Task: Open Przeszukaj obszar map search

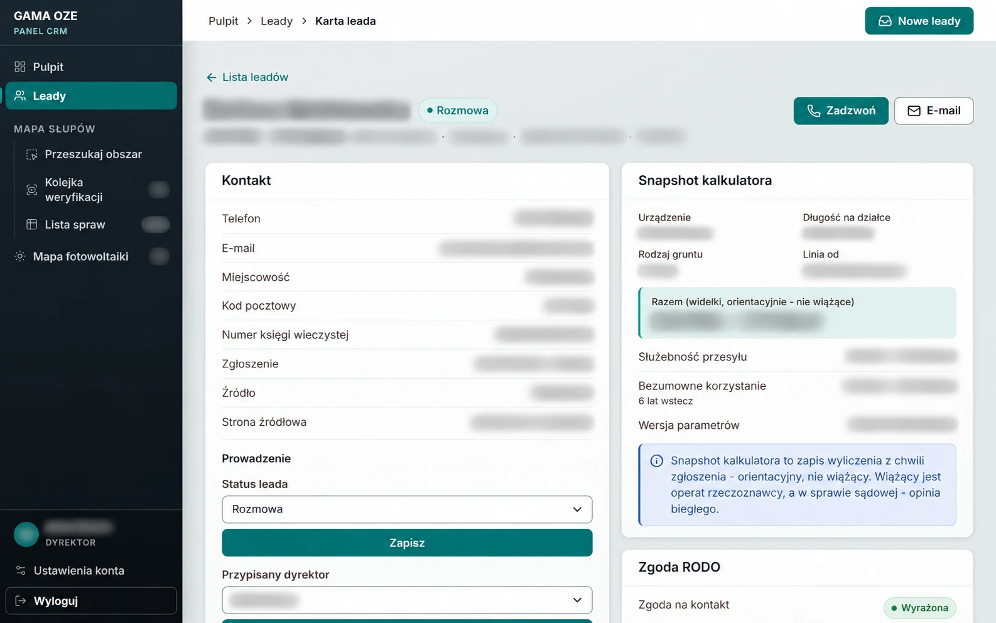Action: click(x=94, y=154)
